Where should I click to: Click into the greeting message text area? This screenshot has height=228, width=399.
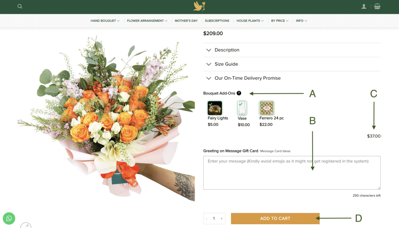click(292, 173)
